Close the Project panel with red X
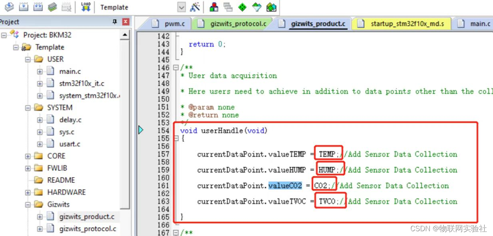 coord(125,22)
